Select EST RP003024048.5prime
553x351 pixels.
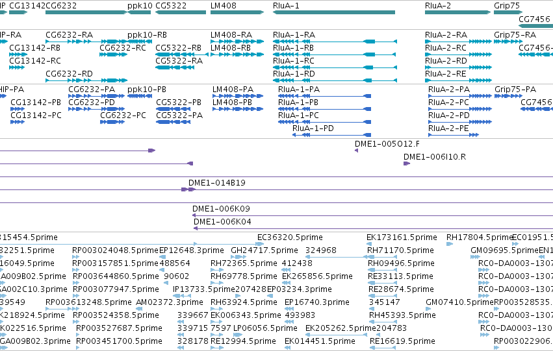coord(75,257)
